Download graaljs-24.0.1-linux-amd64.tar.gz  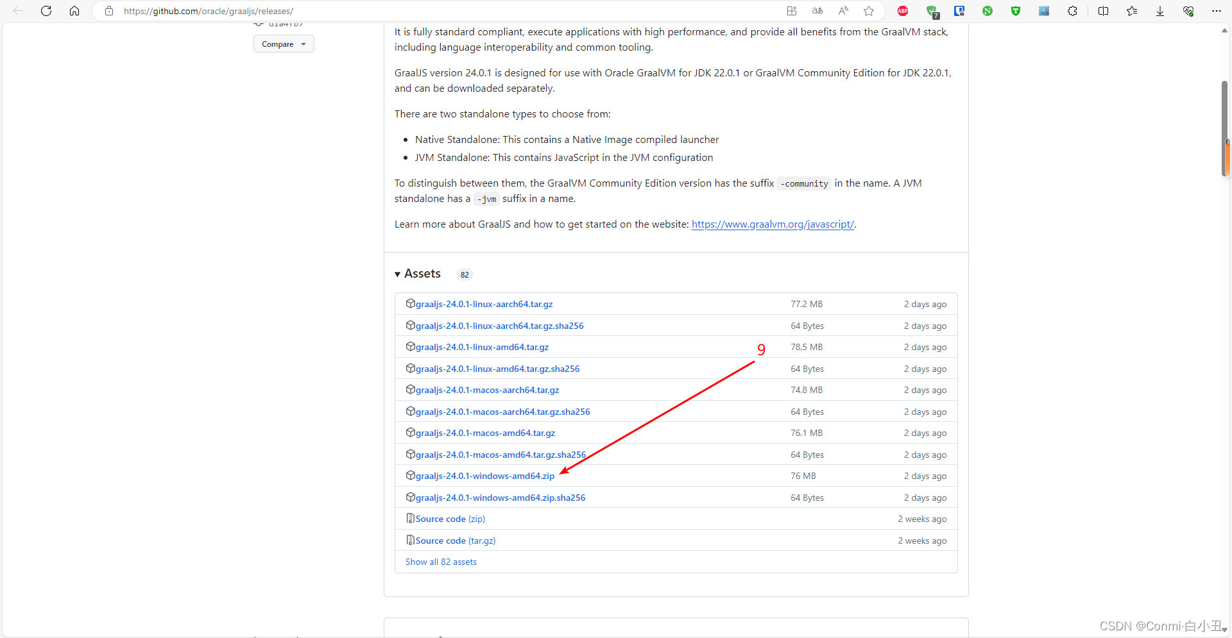click(482, 347)
